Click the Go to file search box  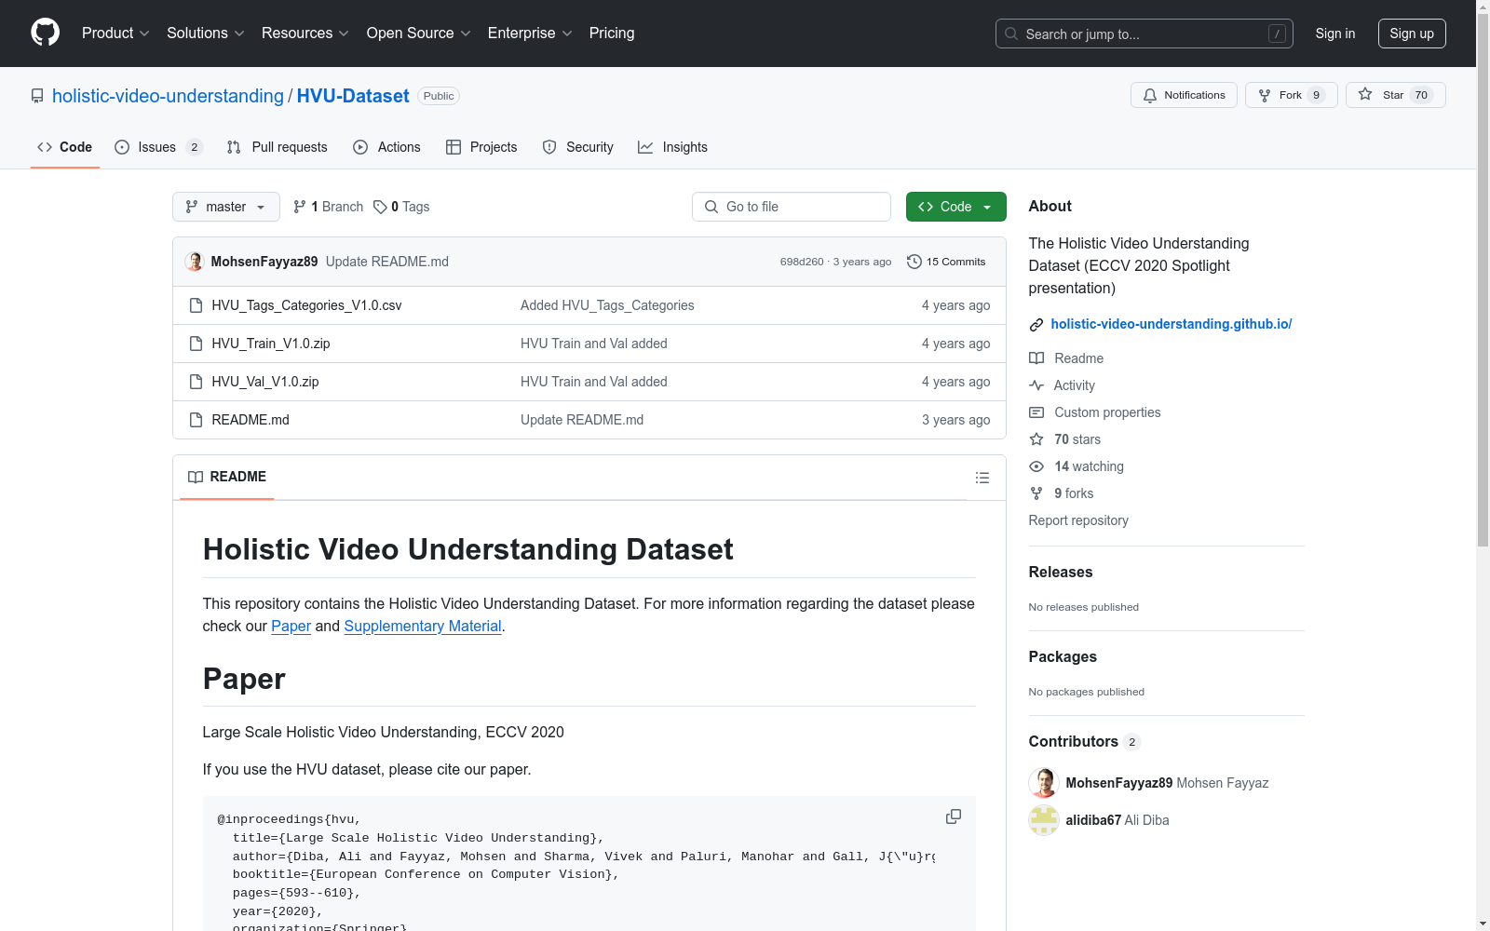point(792,207)
